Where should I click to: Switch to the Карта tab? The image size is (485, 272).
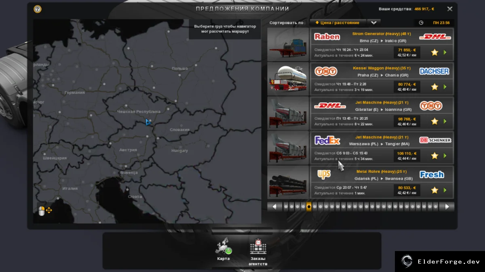223,249
